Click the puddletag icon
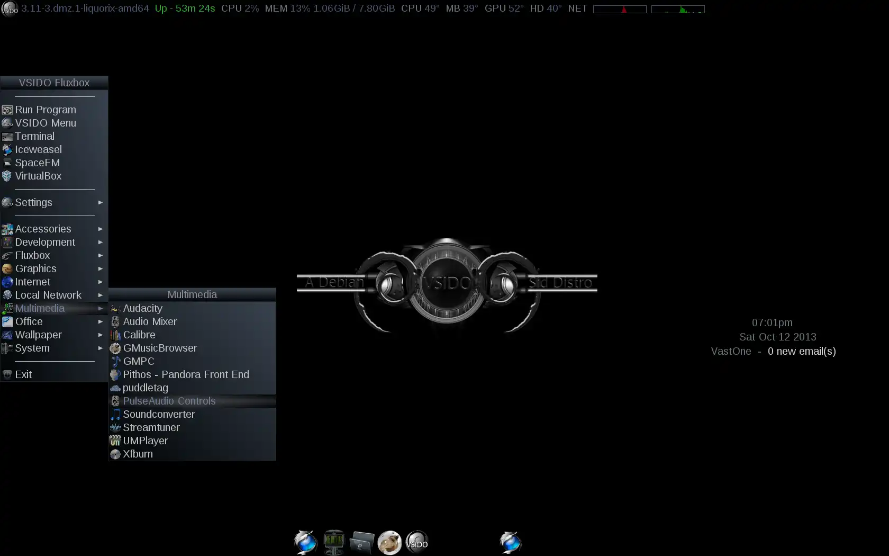889x556 pixels. pyautogui.click(x=115, y=388)
